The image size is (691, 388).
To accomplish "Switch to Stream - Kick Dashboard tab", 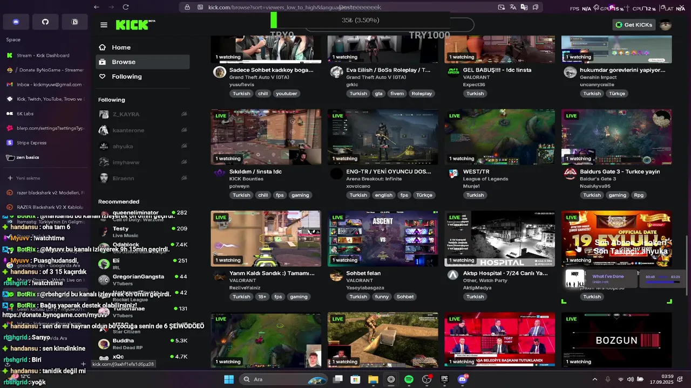I will point(44,56).
